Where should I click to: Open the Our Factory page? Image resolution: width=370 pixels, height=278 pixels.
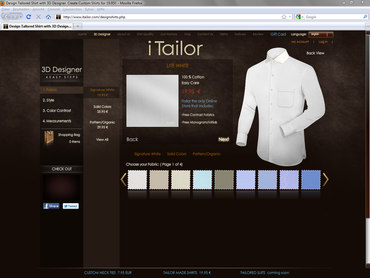pos(169,34)
